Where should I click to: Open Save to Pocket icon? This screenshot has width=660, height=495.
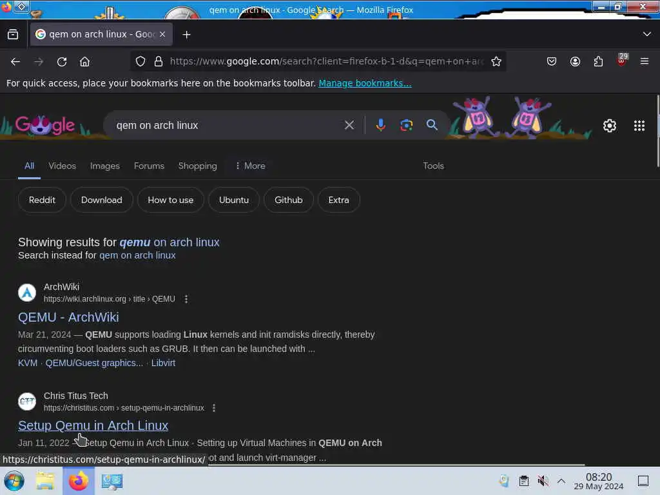(552, 61)
